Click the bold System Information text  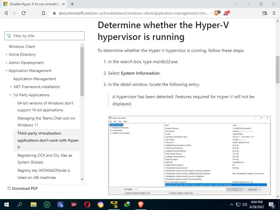click(x=140, y=73)
